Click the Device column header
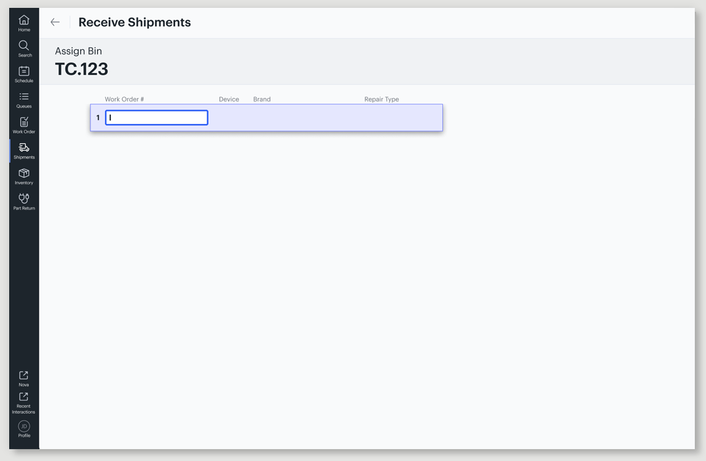The height and width of the screenshot is (461, 706). (229, 99)
